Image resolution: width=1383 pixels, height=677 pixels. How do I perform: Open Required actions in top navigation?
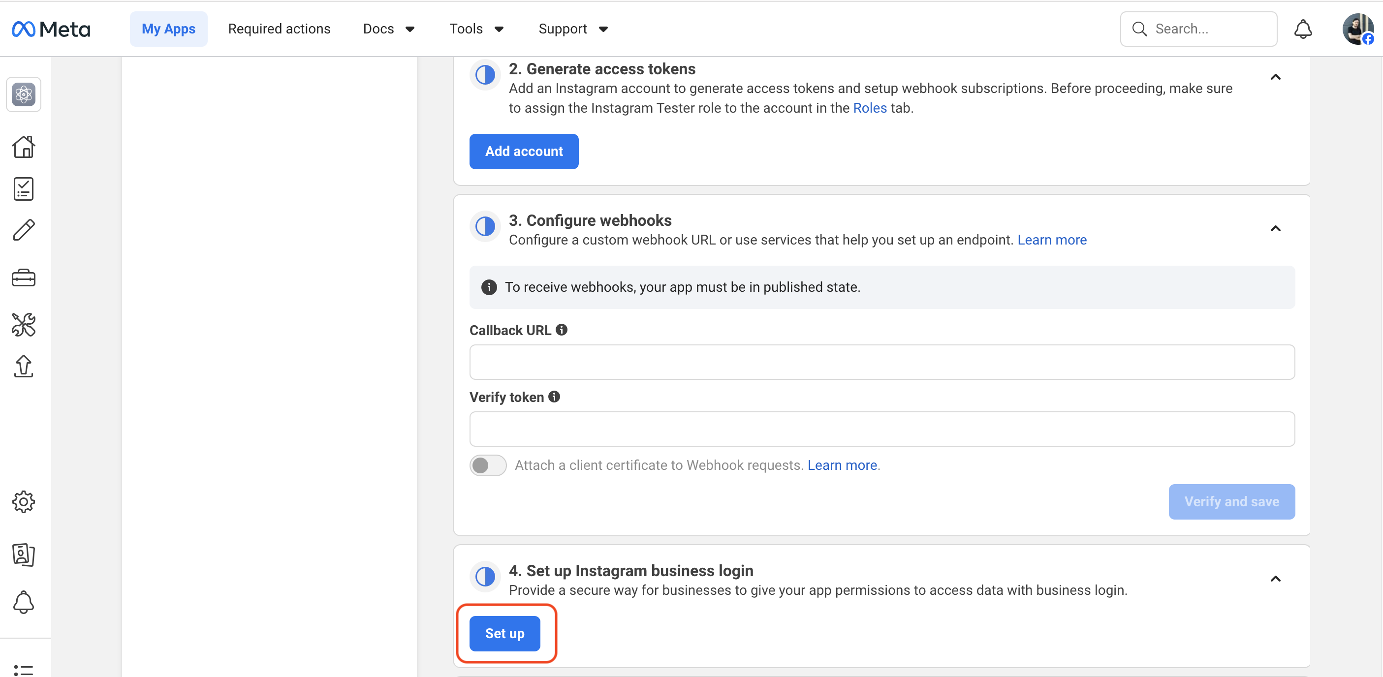tap(279, 29)
